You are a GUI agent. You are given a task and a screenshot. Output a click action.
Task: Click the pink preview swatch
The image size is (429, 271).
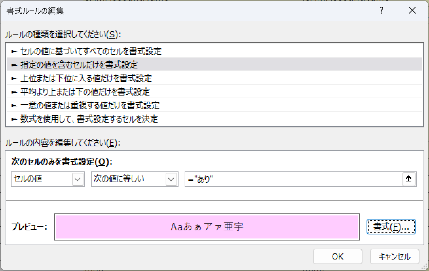207,227
